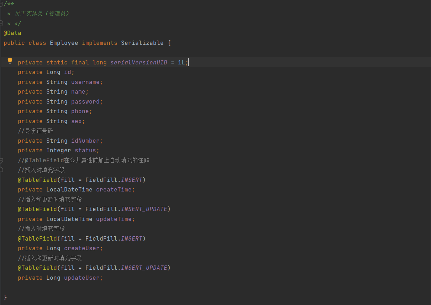
Task: Click the closing brace of the class
Action: (x=5, y=297)
